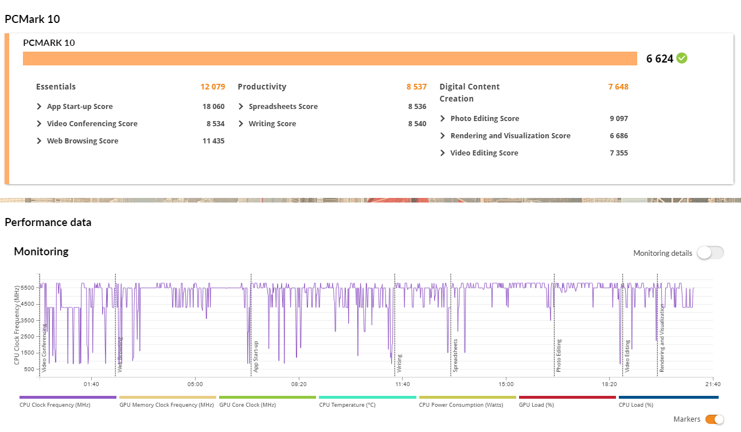Image resolution: width=741 pixels, height=432 pixels.
Task: Click the Spreadsheets value 8 536
Action: (x=418, y=107)
